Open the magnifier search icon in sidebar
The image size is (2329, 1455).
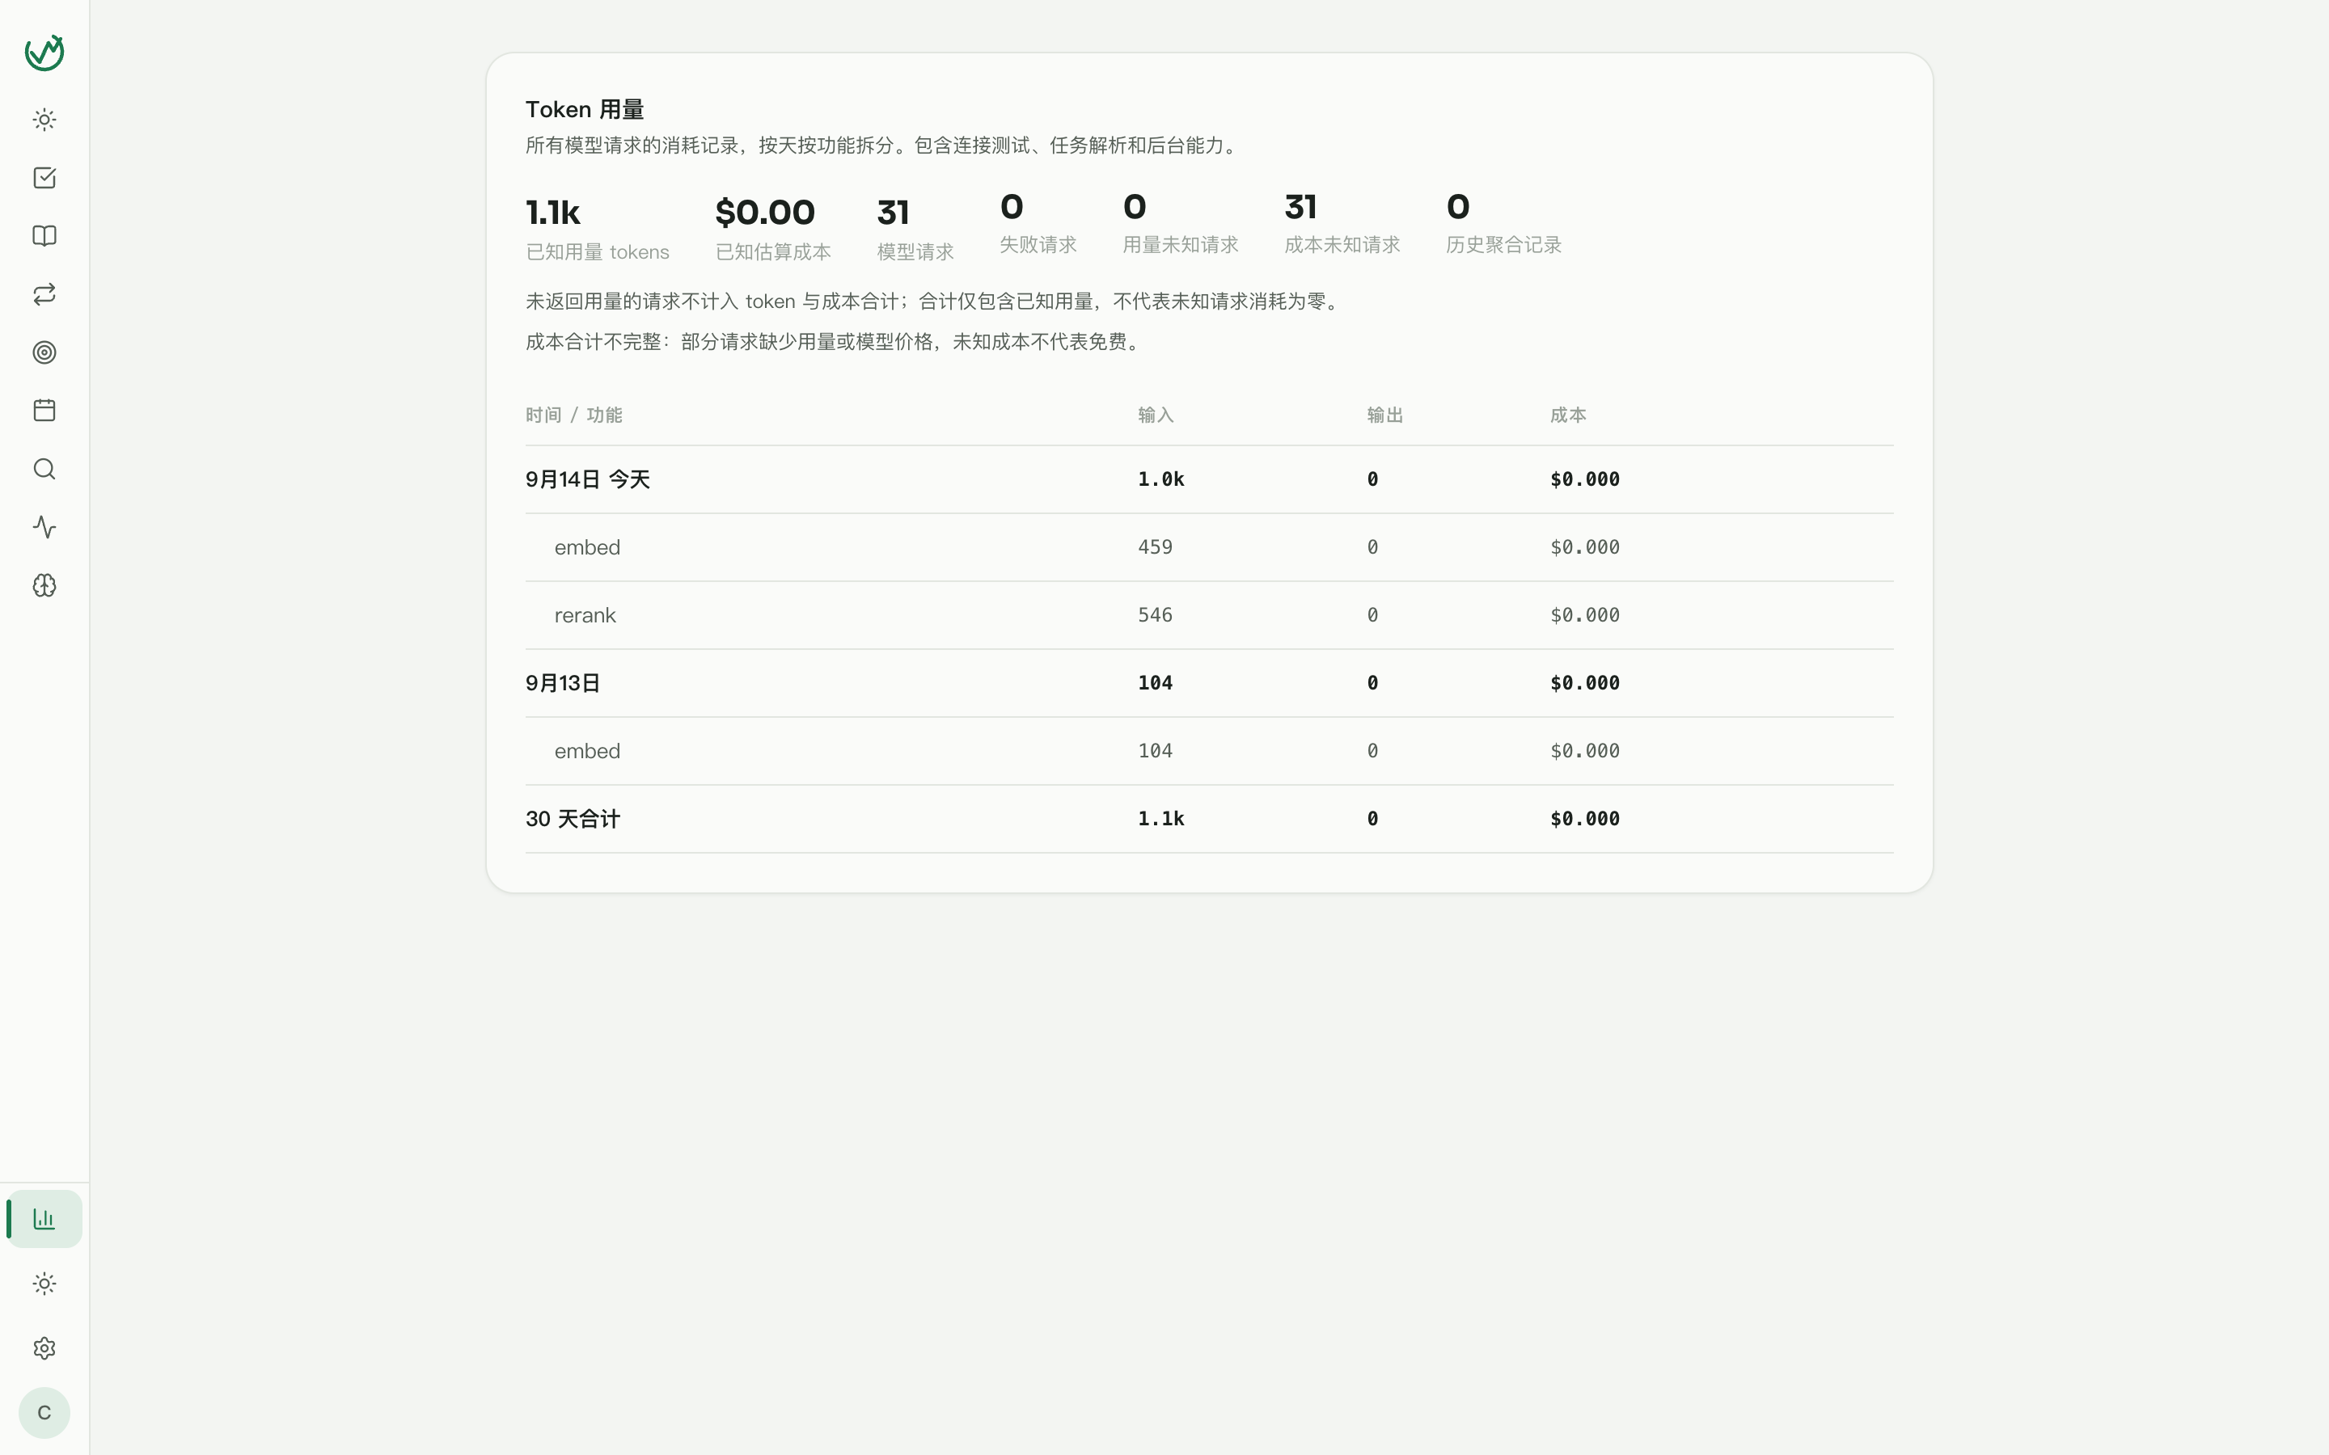click(x=44, y=469)
